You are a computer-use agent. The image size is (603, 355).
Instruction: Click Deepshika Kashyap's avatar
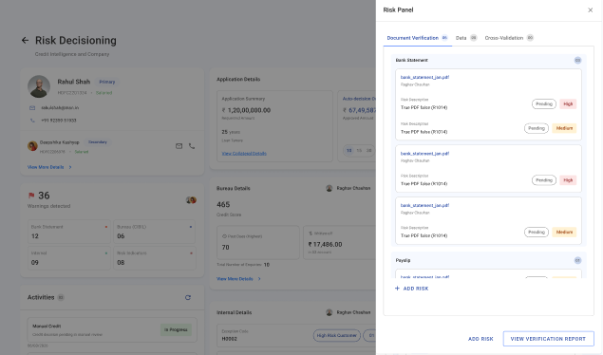coord(32,146)
